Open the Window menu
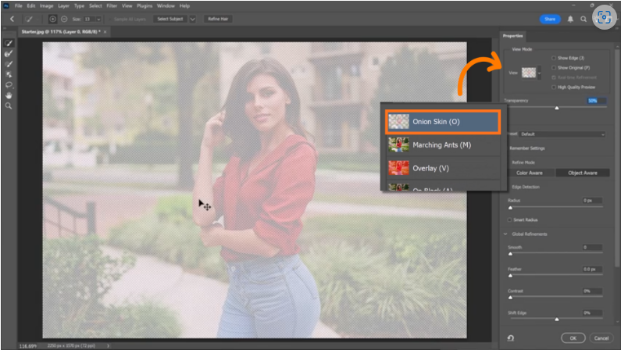Viewport: 621px width, 350px height. [x=166, y=6]
